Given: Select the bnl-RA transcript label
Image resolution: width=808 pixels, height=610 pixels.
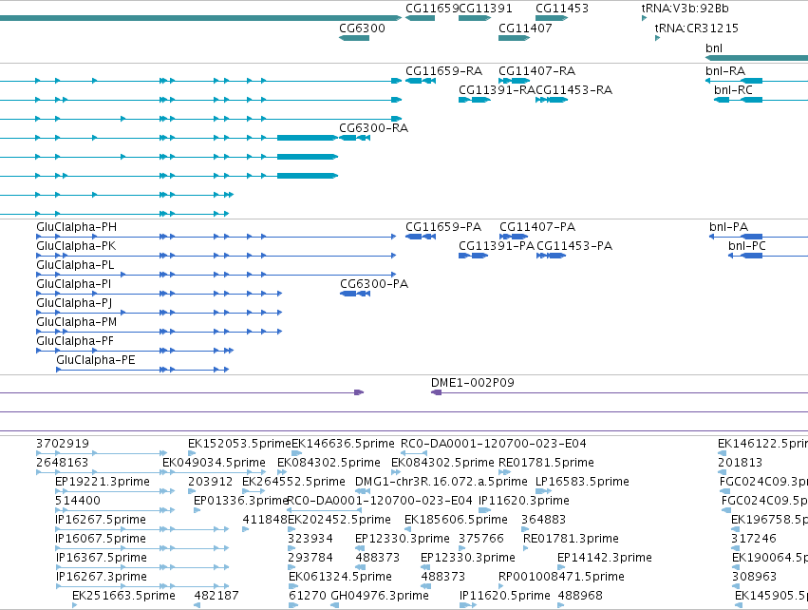Looking at the screenshot, I should point(725,70).
